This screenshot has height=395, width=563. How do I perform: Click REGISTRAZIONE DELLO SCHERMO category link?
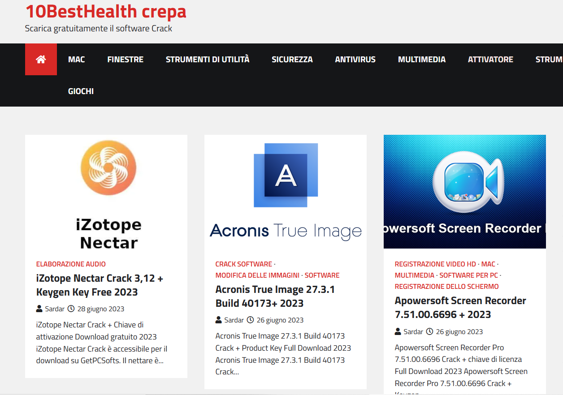[446, 287]
